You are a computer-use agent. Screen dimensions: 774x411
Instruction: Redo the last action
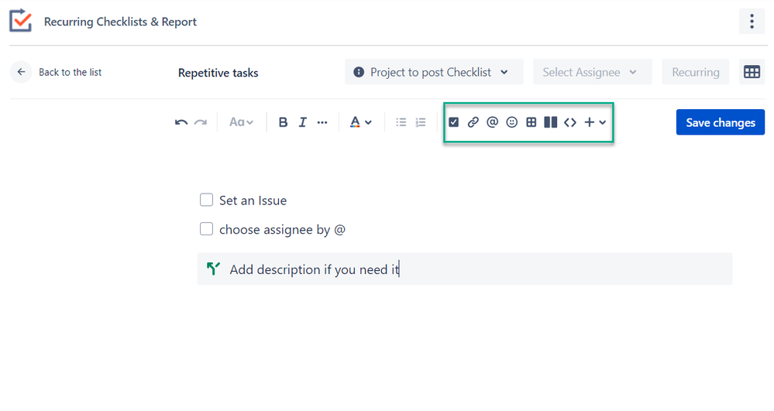pyautogui.click(x=201, y=122)
